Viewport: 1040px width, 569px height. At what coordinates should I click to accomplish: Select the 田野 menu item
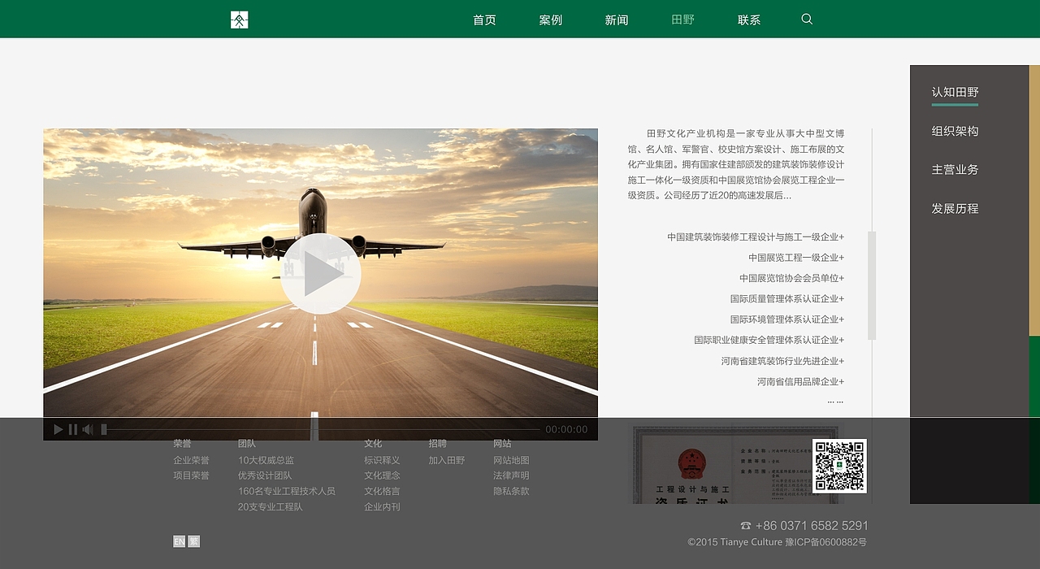click(683, 20)
